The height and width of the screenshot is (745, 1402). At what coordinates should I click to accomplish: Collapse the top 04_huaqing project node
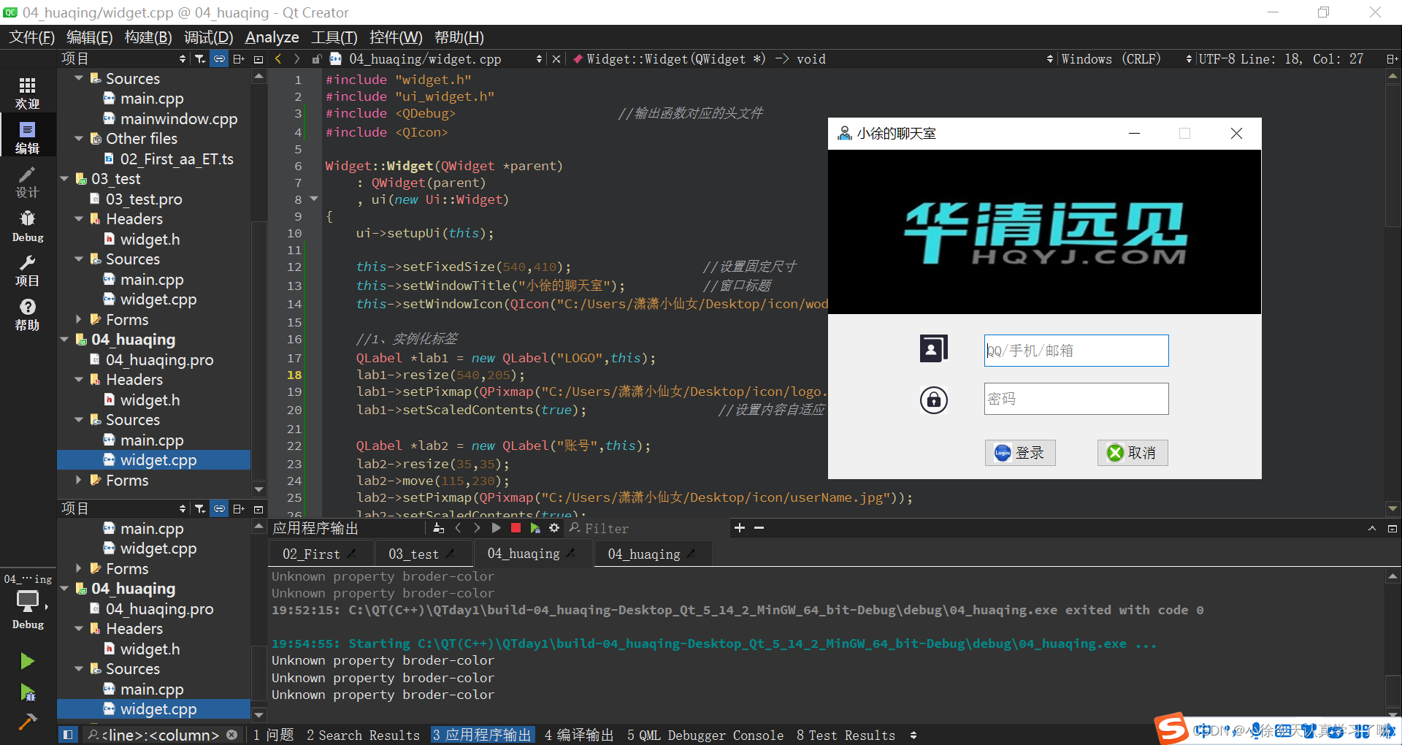tap(64, 339)
